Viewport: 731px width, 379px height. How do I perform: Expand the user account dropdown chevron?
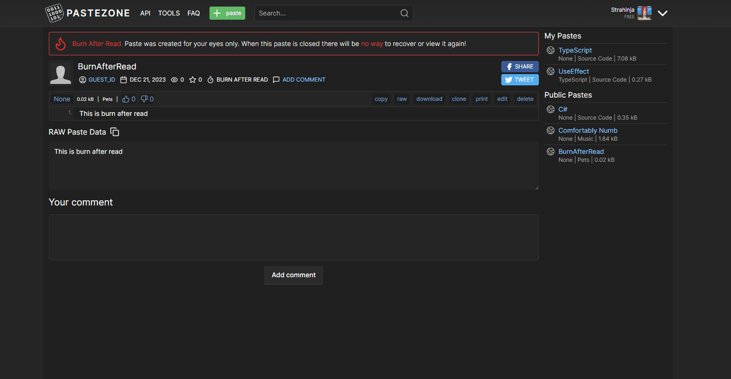662,13
